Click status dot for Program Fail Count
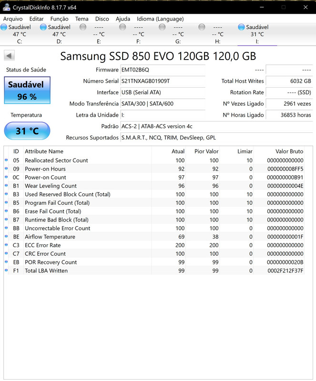316x381 pixels. 6,202
